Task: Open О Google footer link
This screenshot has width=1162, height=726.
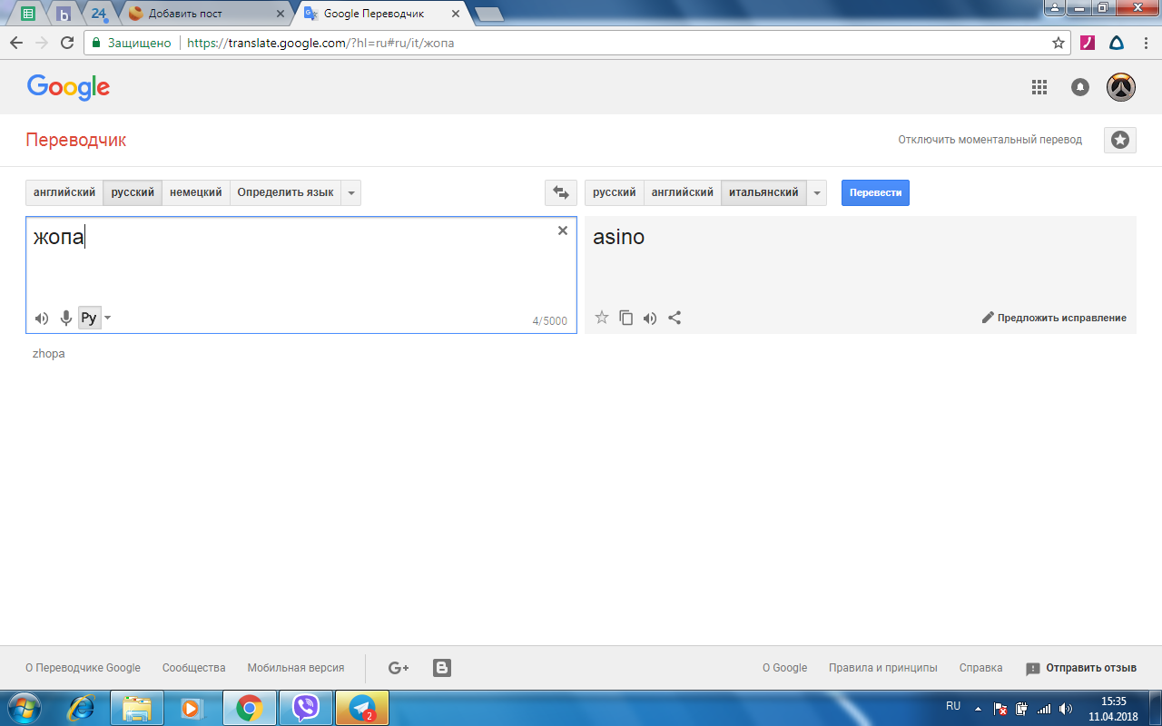Action: (784, 668)
